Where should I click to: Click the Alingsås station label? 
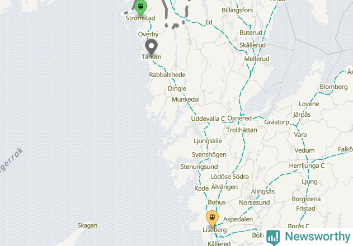tap(262, 192)
